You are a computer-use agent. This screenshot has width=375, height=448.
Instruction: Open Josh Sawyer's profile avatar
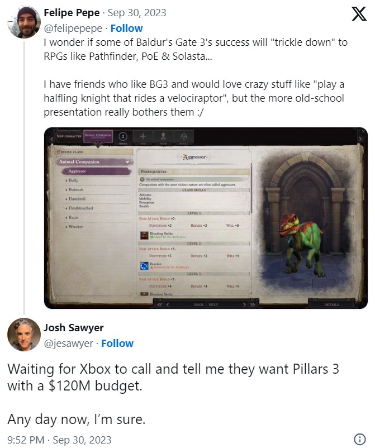[x=23, y=335]
